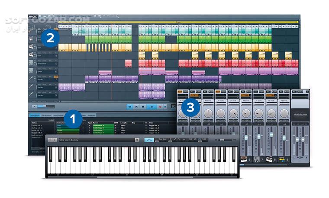Image resolution: width=329 pixels, height=198 pixels.
Task: Click the channel 8 volume fader
Action: [x=271, y=134]
